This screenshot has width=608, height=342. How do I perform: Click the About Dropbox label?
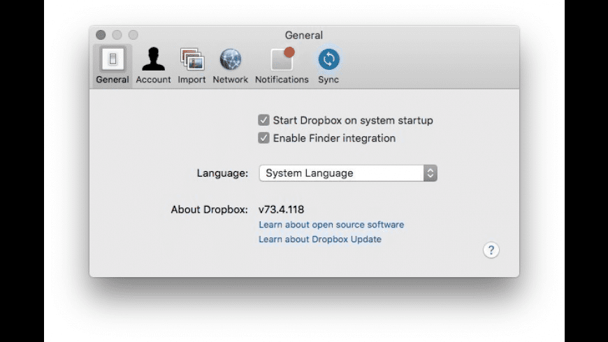coord(210,209)
